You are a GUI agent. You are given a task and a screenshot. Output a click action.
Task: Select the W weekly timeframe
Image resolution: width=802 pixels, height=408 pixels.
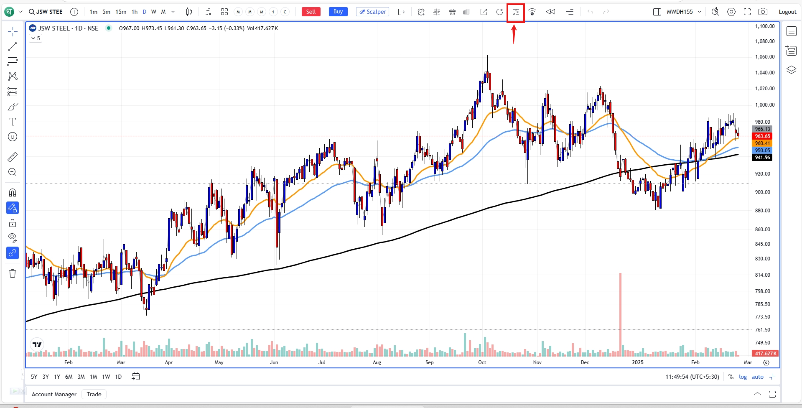(x=154, y=12)
